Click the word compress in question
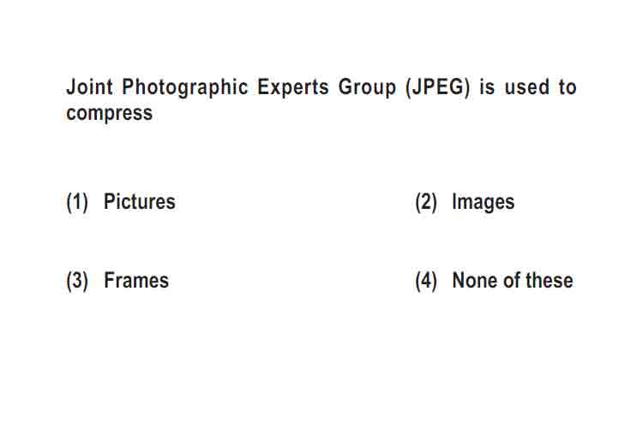 [109, 114]
